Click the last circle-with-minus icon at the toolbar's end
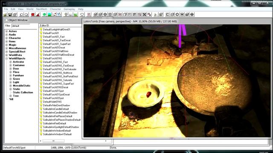Viewport: 273px width, 153px height. click(x=192, y=14)
